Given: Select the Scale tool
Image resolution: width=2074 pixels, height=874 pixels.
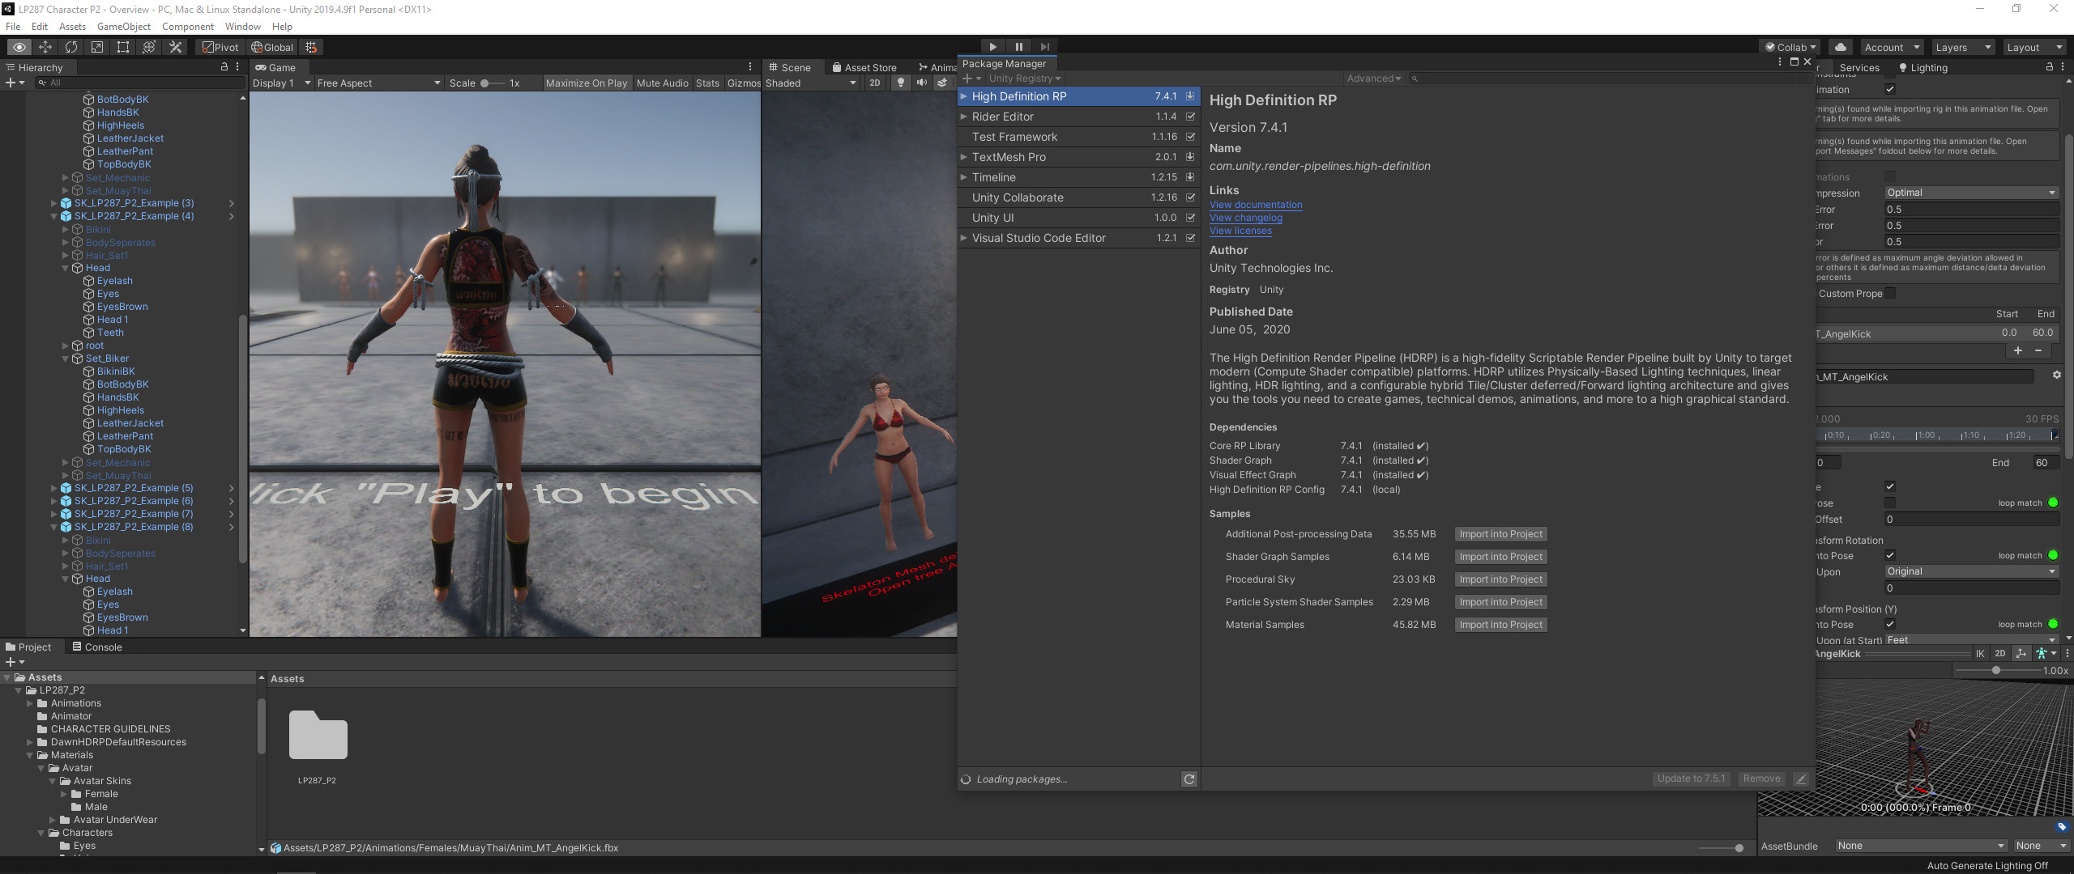Looking at the screenshot, I should pos(97,47).
